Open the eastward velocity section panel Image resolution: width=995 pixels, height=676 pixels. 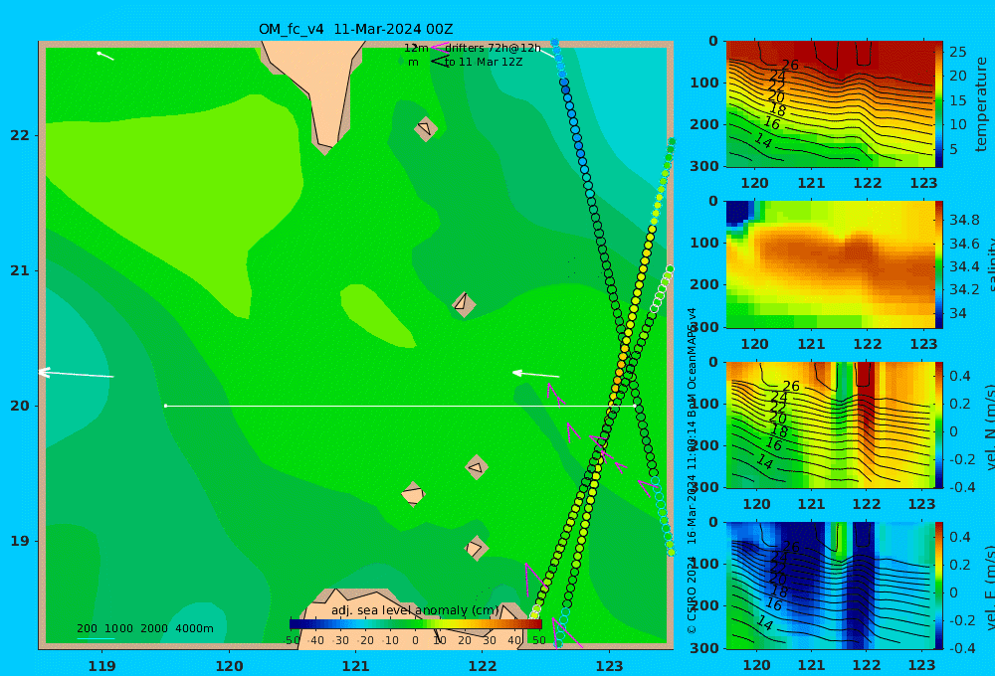click(830, 586)
